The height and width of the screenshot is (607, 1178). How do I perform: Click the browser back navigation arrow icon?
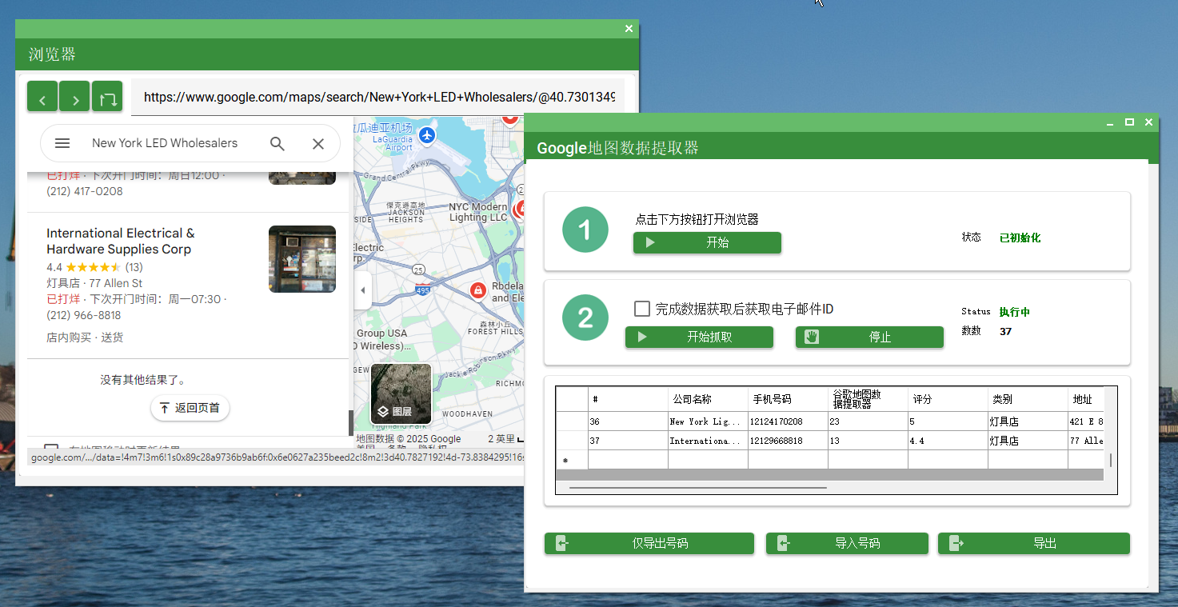42,96
